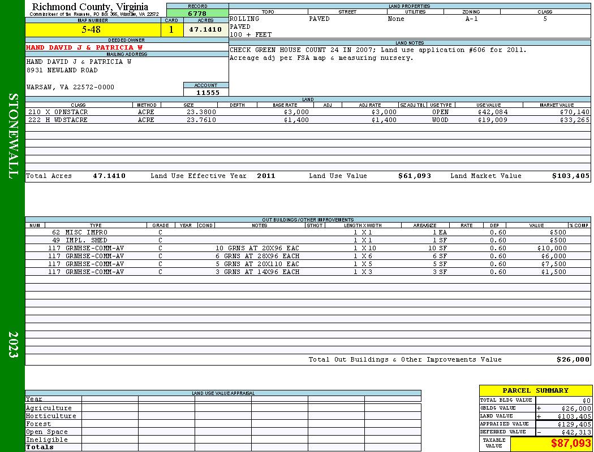
Task: Click the size 23.3800 cell
Action: click(x=201, y=112)
